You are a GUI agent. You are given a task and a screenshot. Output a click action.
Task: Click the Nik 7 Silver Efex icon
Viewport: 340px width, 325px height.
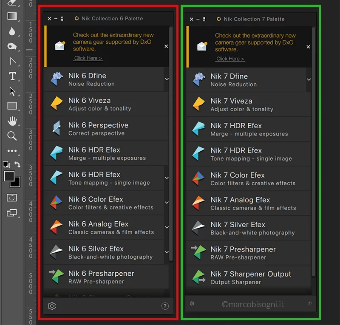[x=198, y=228]
